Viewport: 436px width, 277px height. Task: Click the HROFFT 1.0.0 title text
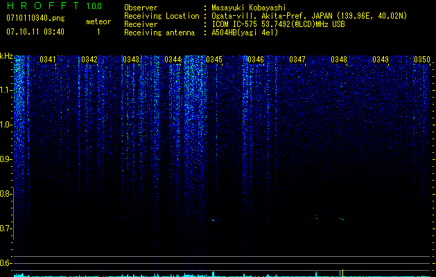[54, 6]
